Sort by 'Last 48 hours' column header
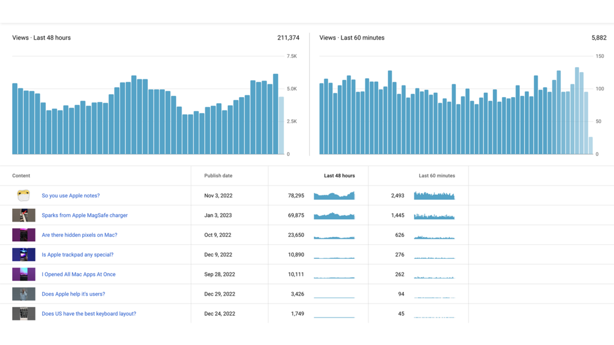Viewport: 614px width, 345px height. [339, 176]
